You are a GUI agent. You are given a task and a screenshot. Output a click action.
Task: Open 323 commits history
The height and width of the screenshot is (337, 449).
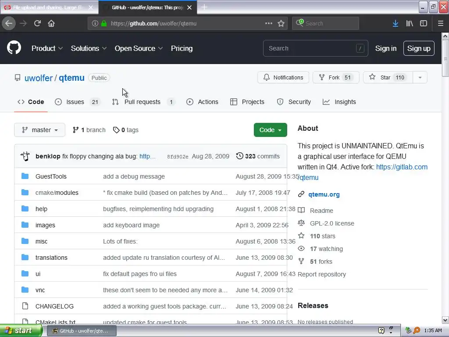coord(258,156)
